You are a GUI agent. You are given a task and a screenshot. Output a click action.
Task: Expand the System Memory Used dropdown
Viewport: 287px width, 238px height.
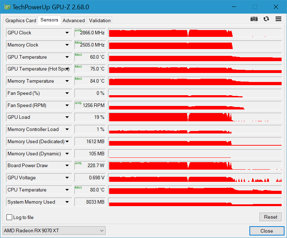click(x=67, y=202)
